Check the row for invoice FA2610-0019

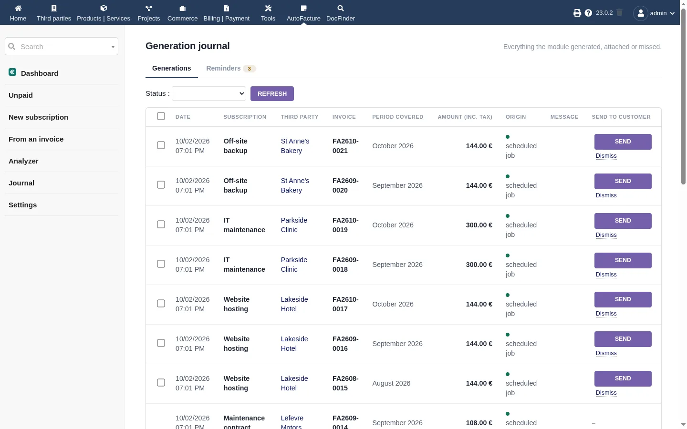click(161, 225)
